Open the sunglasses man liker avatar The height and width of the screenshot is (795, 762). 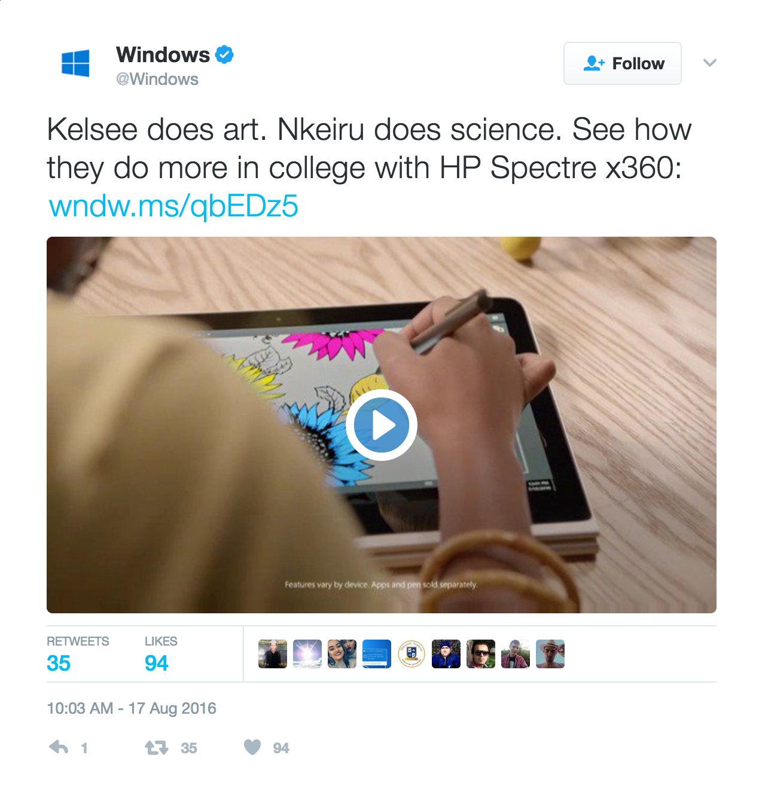(481, 654)
